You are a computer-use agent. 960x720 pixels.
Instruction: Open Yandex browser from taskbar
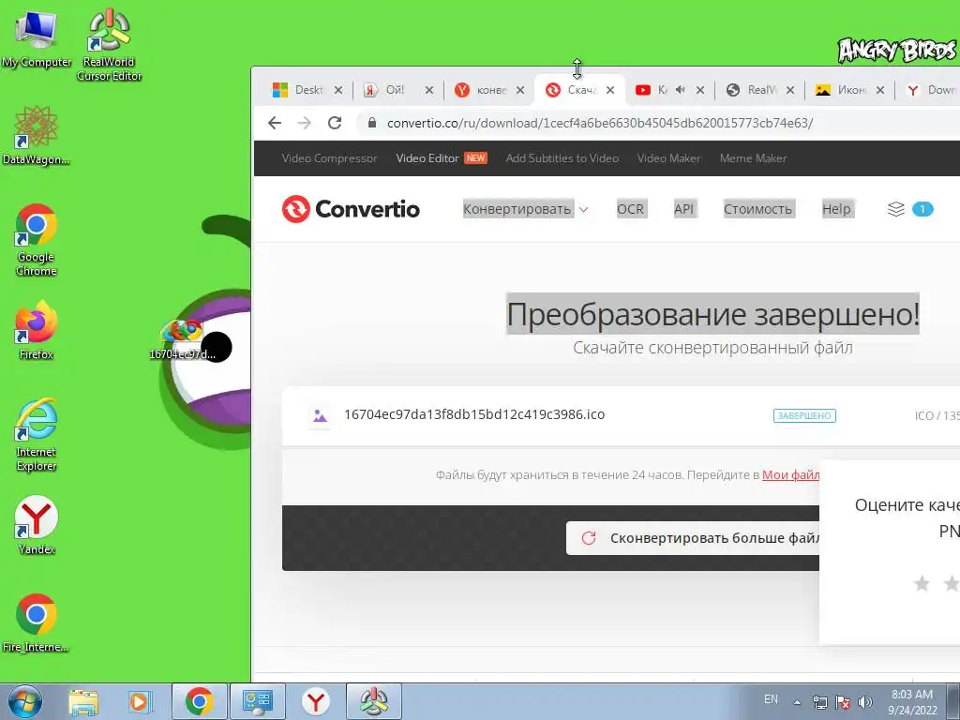pyautogui.click(x=315, y=701)
